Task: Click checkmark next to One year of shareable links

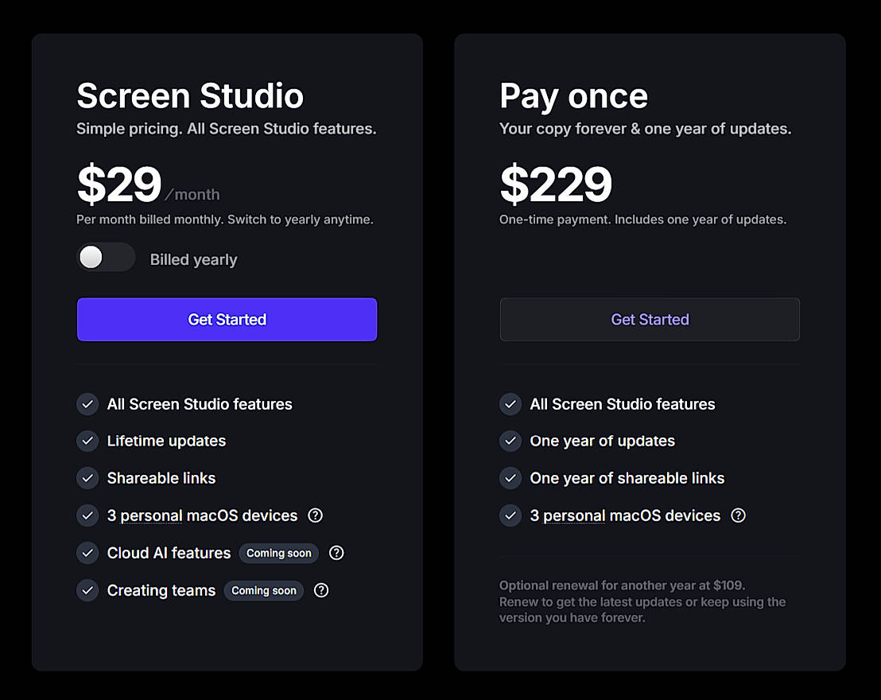Action: click(510, 478)
